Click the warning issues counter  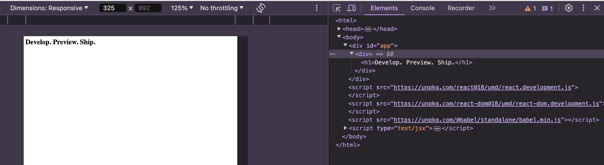530,9
